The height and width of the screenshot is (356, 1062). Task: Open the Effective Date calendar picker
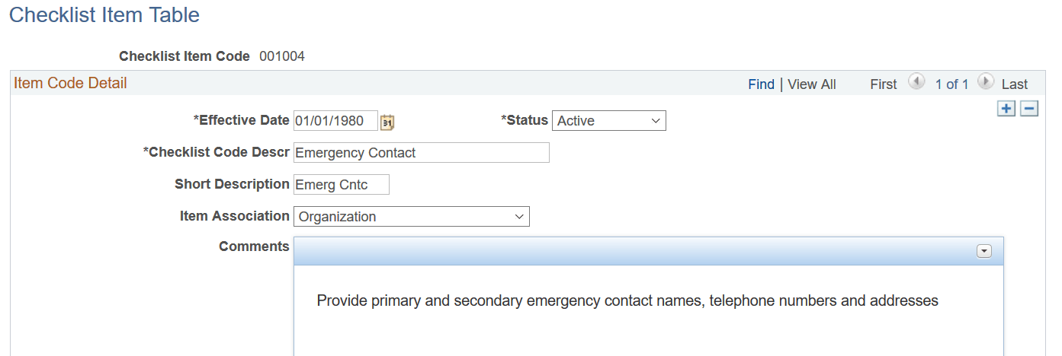387,122
